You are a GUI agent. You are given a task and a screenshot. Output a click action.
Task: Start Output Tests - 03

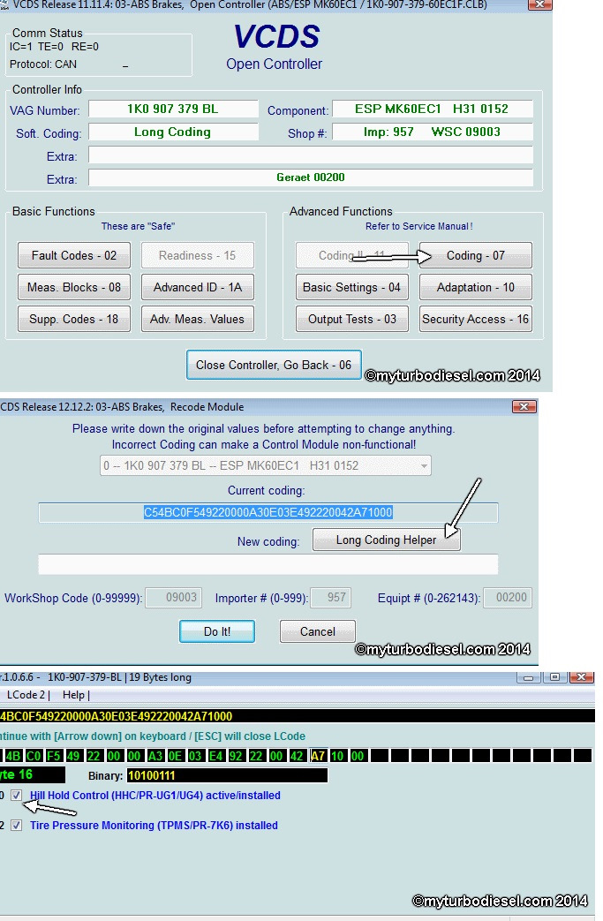(x=351, y=319)
